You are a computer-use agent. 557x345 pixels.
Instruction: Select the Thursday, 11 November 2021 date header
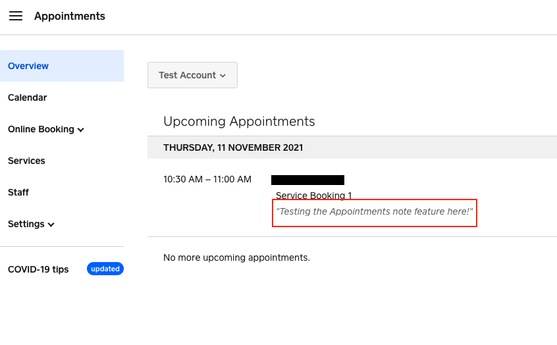pyautogui.click(x=233, y=147)
